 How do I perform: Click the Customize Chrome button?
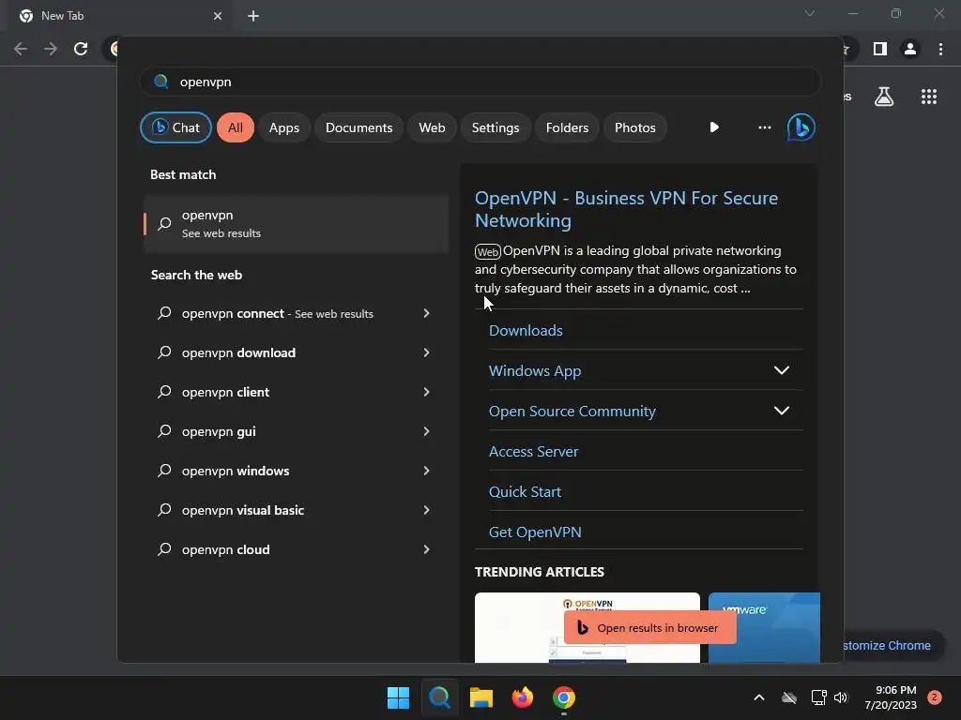(893, 645)
